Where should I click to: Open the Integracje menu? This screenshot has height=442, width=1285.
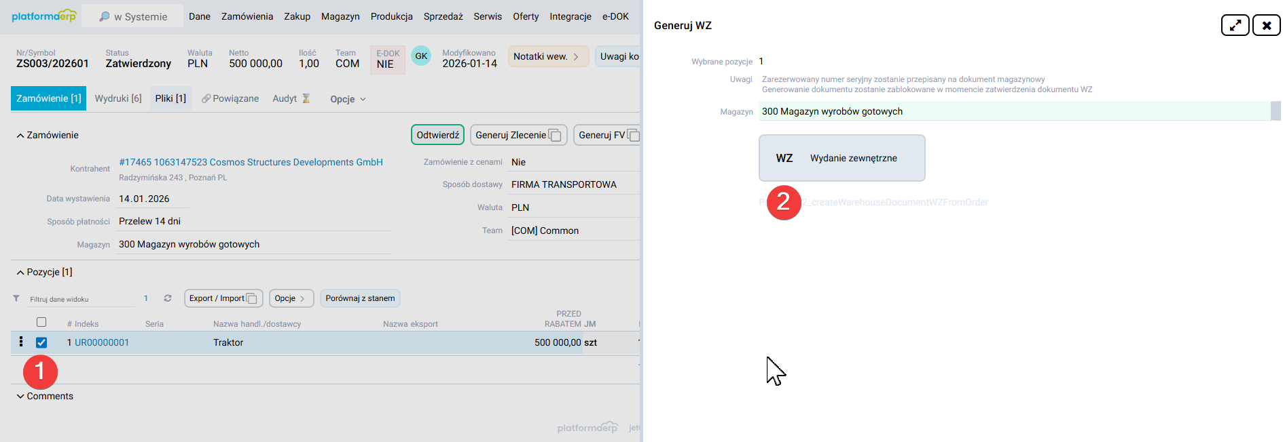click(x=571, y=16)
